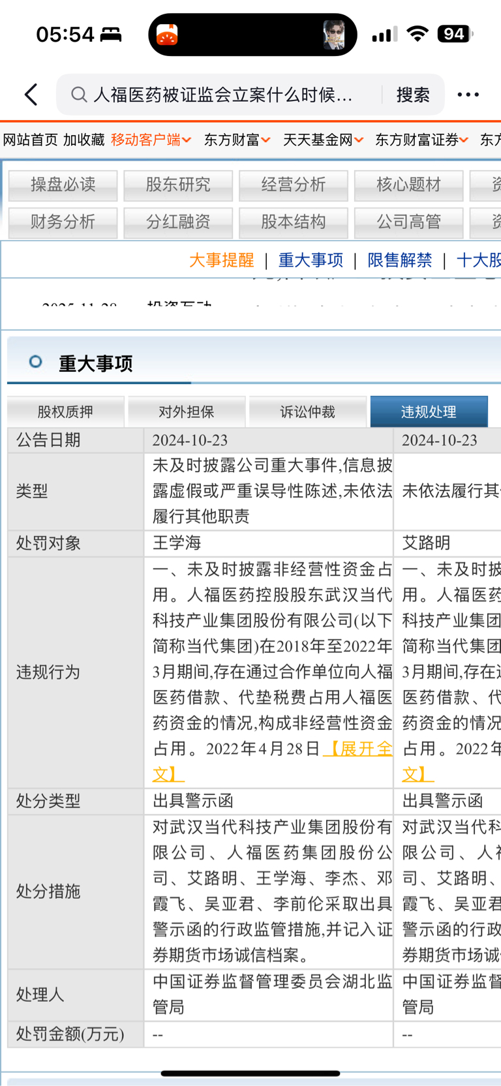Tap the 类型 row header
Screen dimensions: 501x1086
[x=76, y=491]
